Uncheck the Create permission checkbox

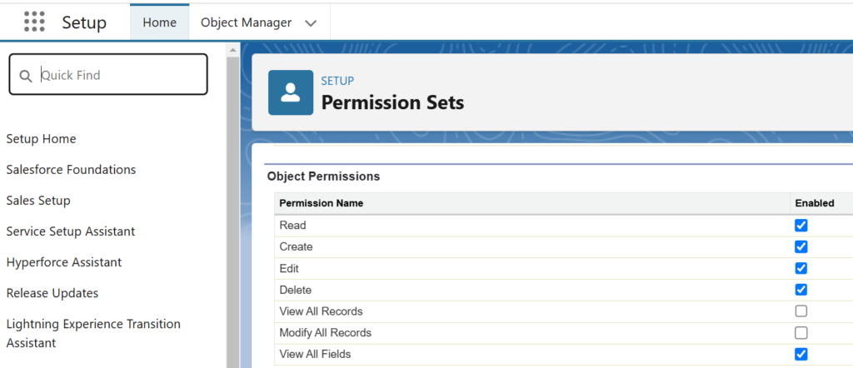coord(801,246)
